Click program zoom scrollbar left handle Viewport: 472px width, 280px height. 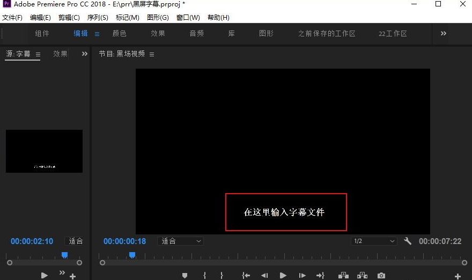coord(102,263)
